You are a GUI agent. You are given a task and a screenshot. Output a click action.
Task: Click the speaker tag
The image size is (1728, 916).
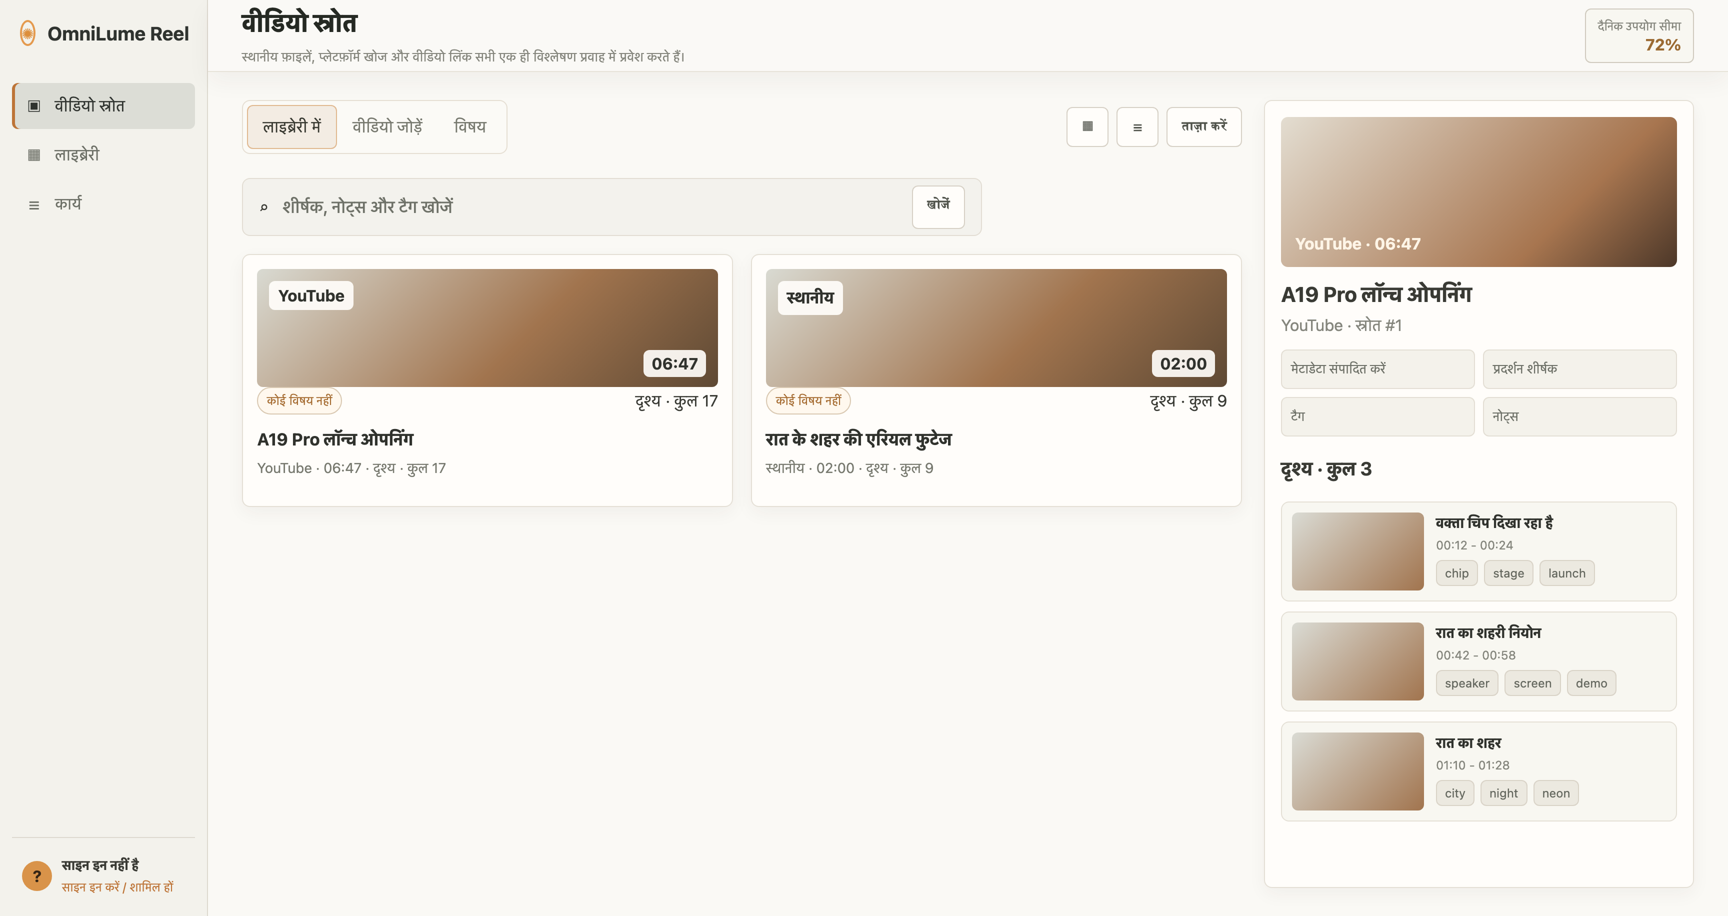pyautogui.click(x=1467, y=683)
